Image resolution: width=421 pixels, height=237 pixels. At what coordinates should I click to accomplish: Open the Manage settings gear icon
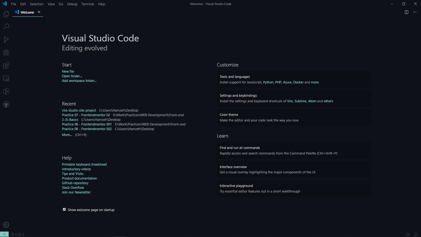coord(6,225)
